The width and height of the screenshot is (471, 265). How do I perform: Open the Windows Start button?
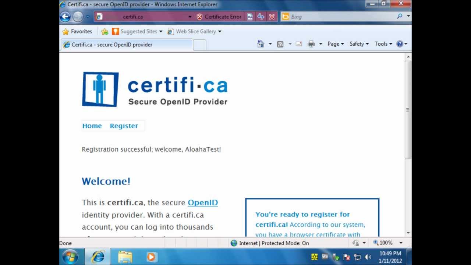point(70,257)
